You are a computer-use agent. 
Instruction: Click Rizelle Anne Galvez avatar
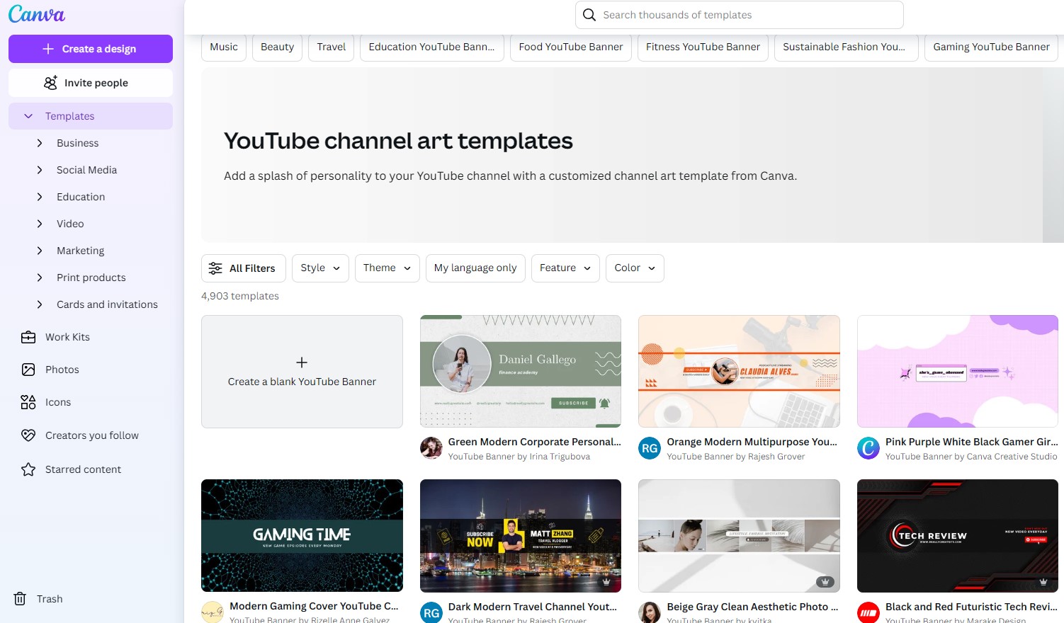click(213, 612)
